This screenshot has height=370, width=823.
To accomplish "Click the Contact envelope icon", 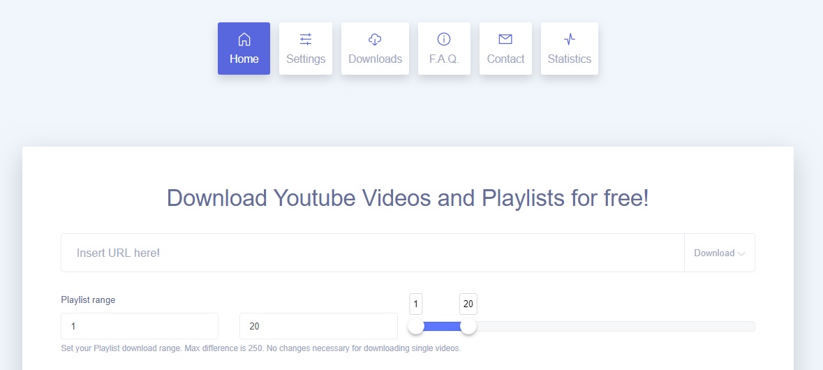I will (x=505, y=39).
